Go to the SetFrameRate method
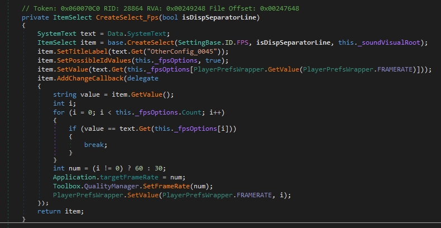The image size is (441, 228). click(x=166, y=186)
